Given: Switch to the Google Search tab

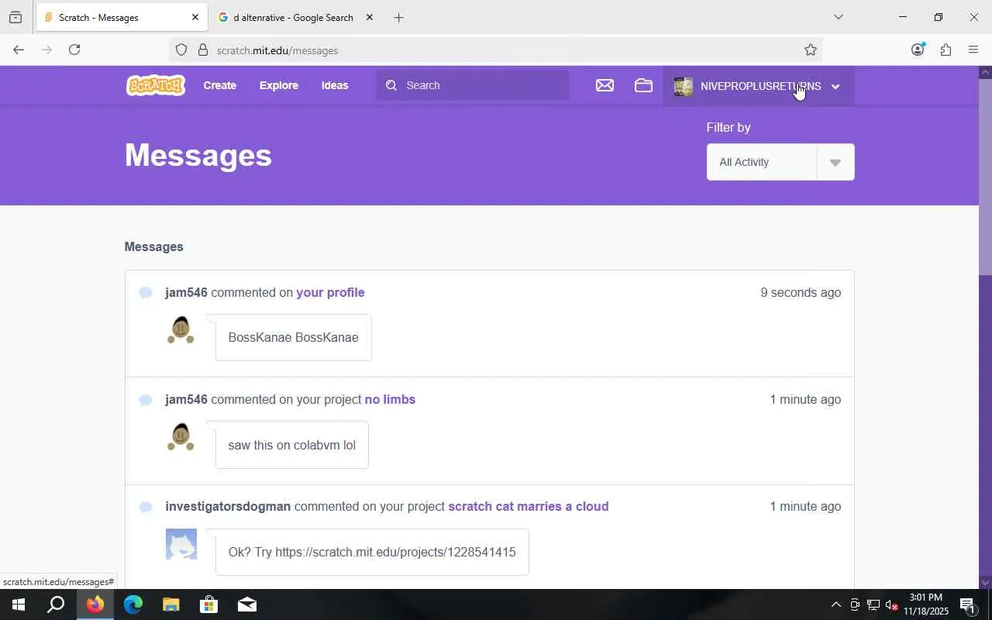Looking at the screenshot, I should coord(295,17).
